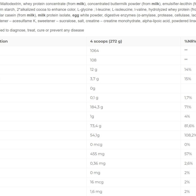Click the 455 mg table cell
Viewport: 196px width, 196px height.
134,154
